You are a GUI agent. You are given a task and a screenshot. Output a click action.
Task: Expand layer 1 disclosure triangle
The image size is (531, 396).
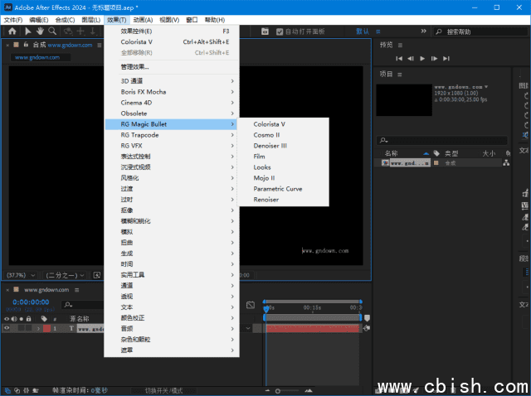point(37,328)
